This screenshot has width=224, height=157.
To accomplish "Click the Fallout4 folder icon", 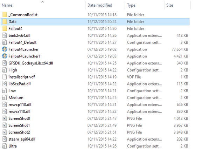I will pos(5,28).
